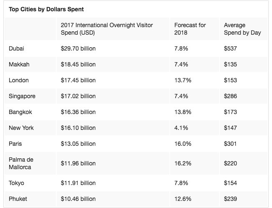Select the Tokyo city cell
This screenshot has height=208, width=272.
16,183
